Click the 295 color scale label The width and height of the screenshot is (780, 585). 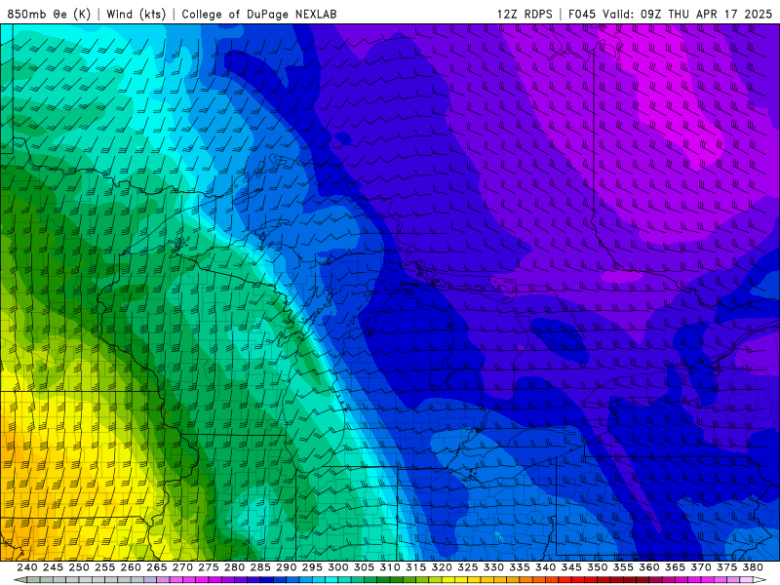312,567
